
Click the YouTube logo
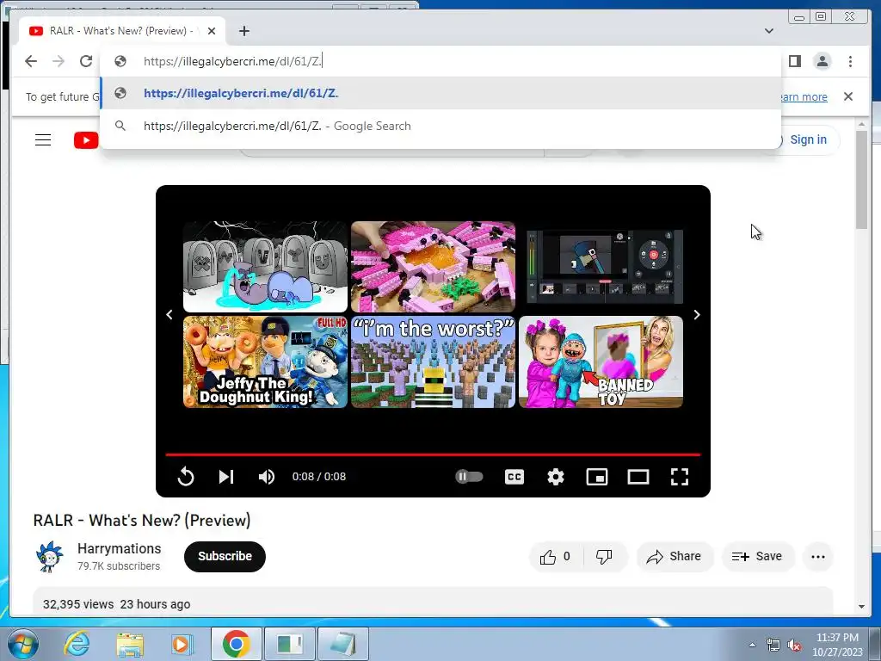[86, 140]
